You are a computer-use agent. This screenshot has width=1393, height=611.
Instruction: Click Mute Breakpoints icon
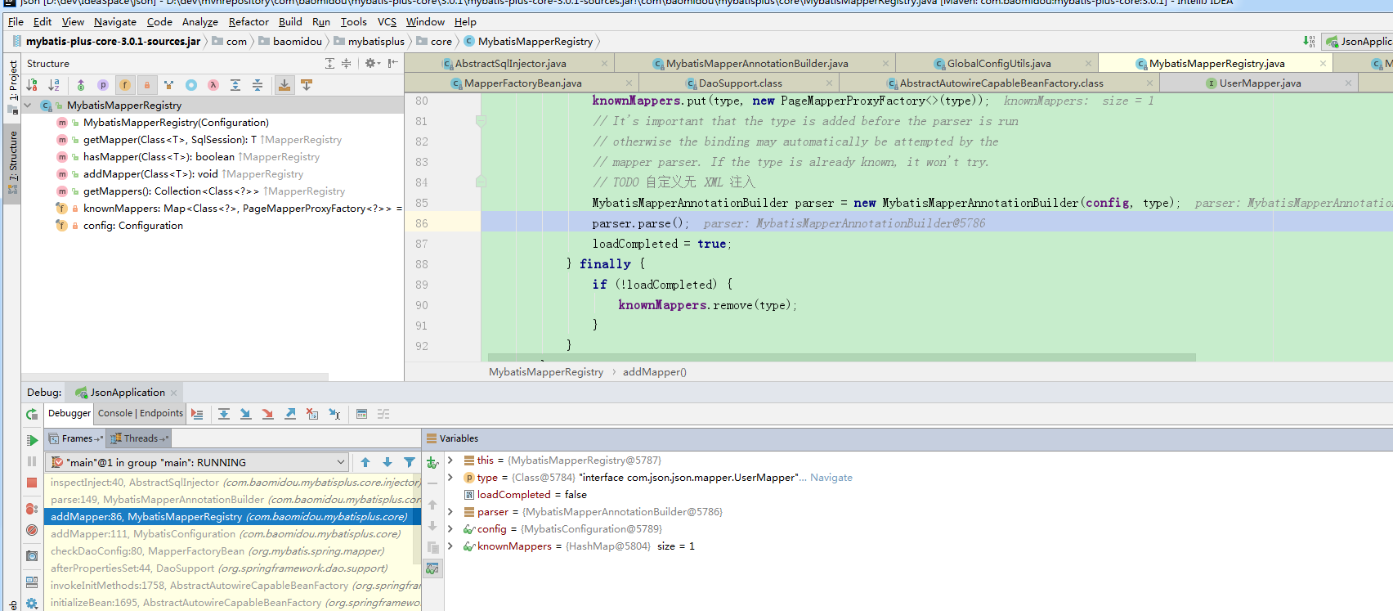tap(32, 530)
